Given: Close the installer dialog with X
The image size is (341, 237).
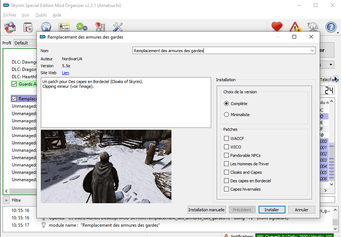Looking at the screenshot, I should [x=311, y=37].
